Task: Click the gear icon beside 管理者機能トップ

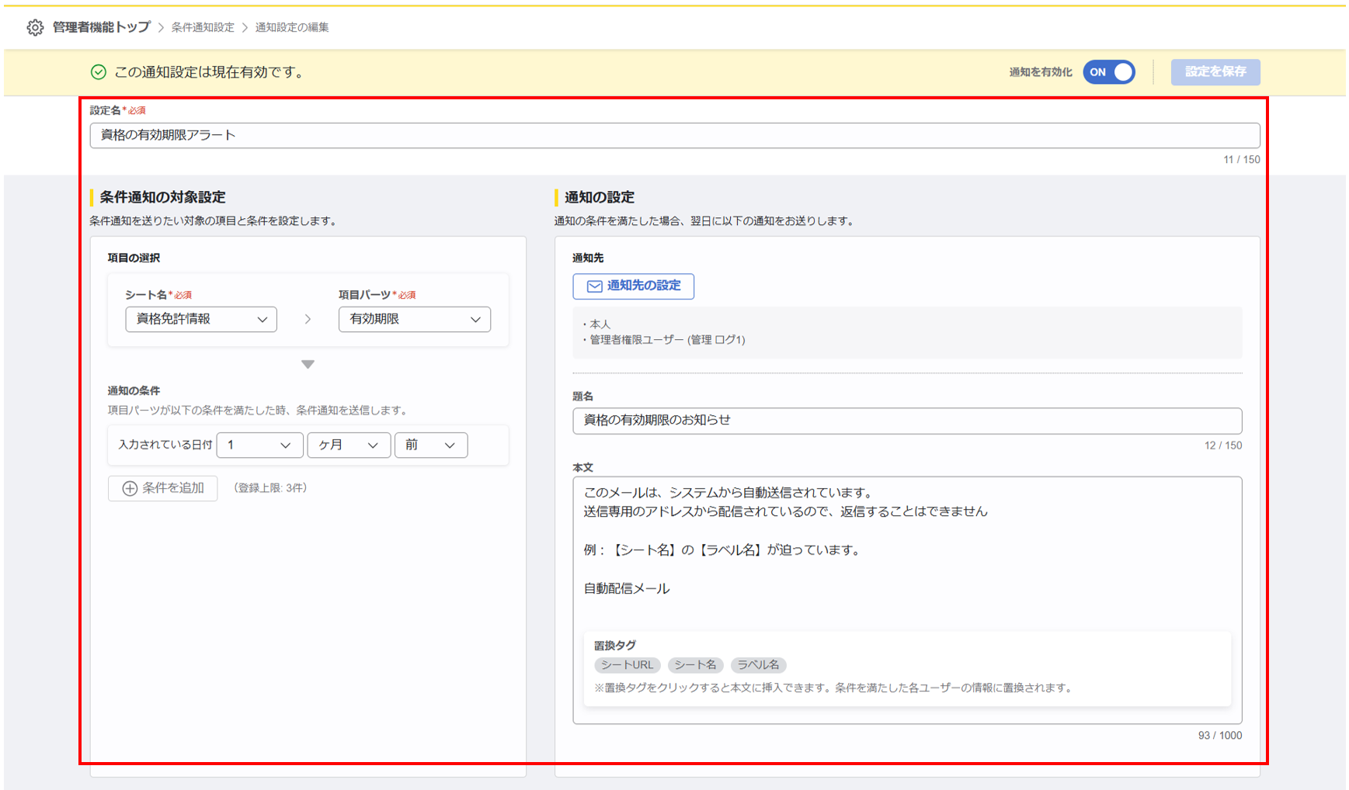Action: [35, 28]
